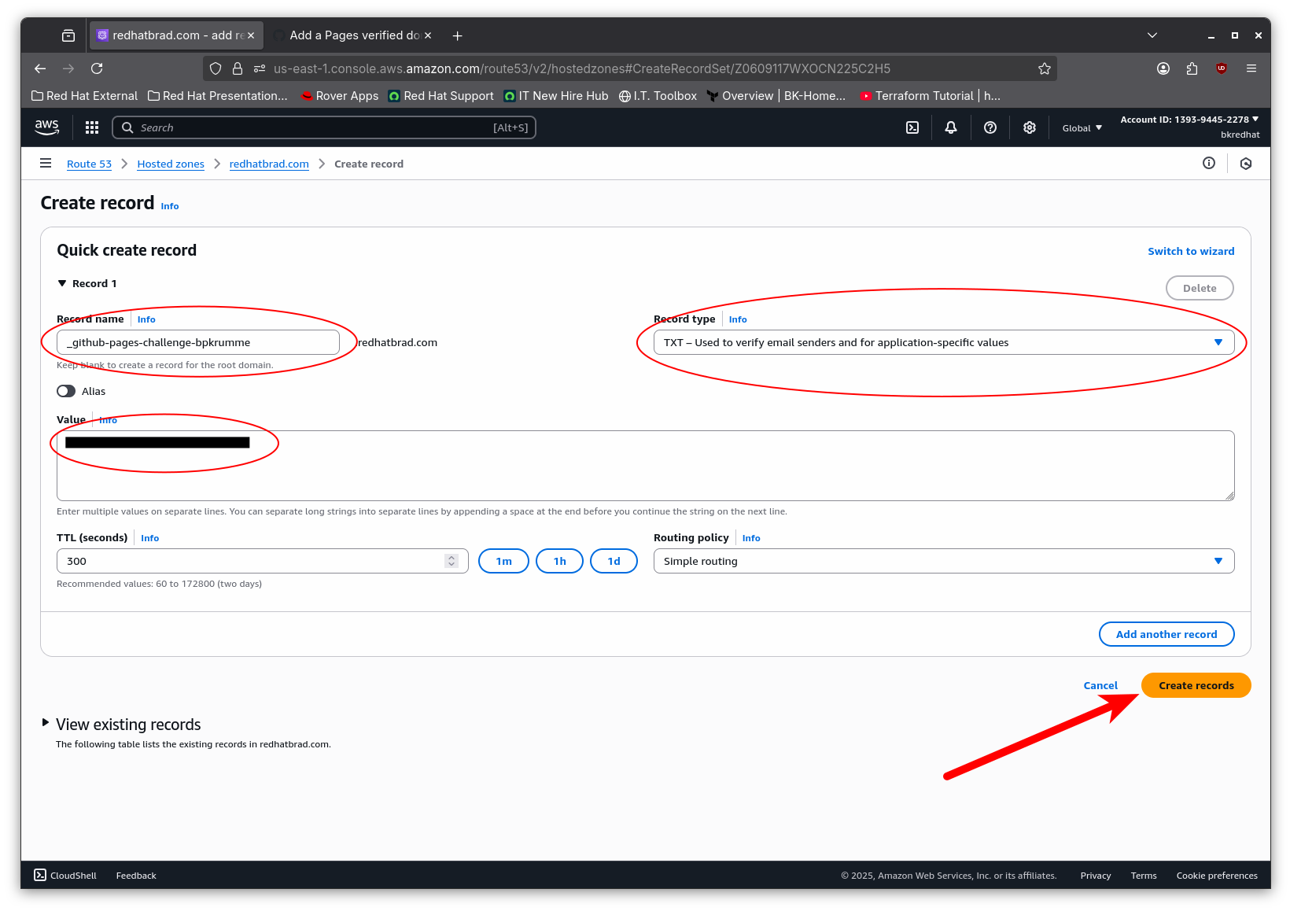Click Info link next to Record name
Screen dimensions: 1290x911
pos(146,319)
